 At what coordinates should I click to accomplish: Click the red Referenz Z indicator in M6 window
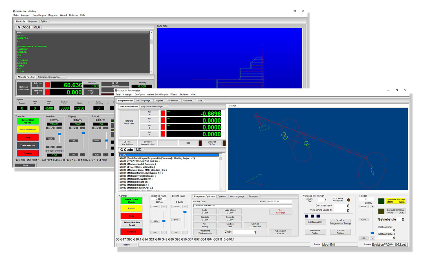coord(47,92)
